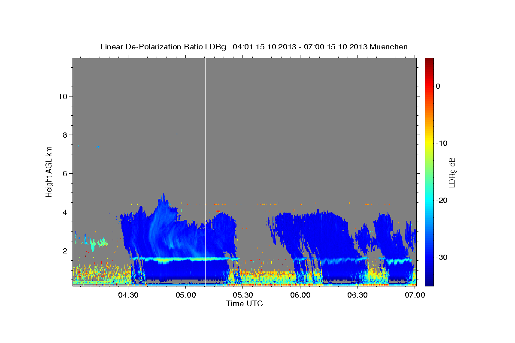Click the 05:30 time tick label
The image size is (515, 343).
(x=243, y=295)
